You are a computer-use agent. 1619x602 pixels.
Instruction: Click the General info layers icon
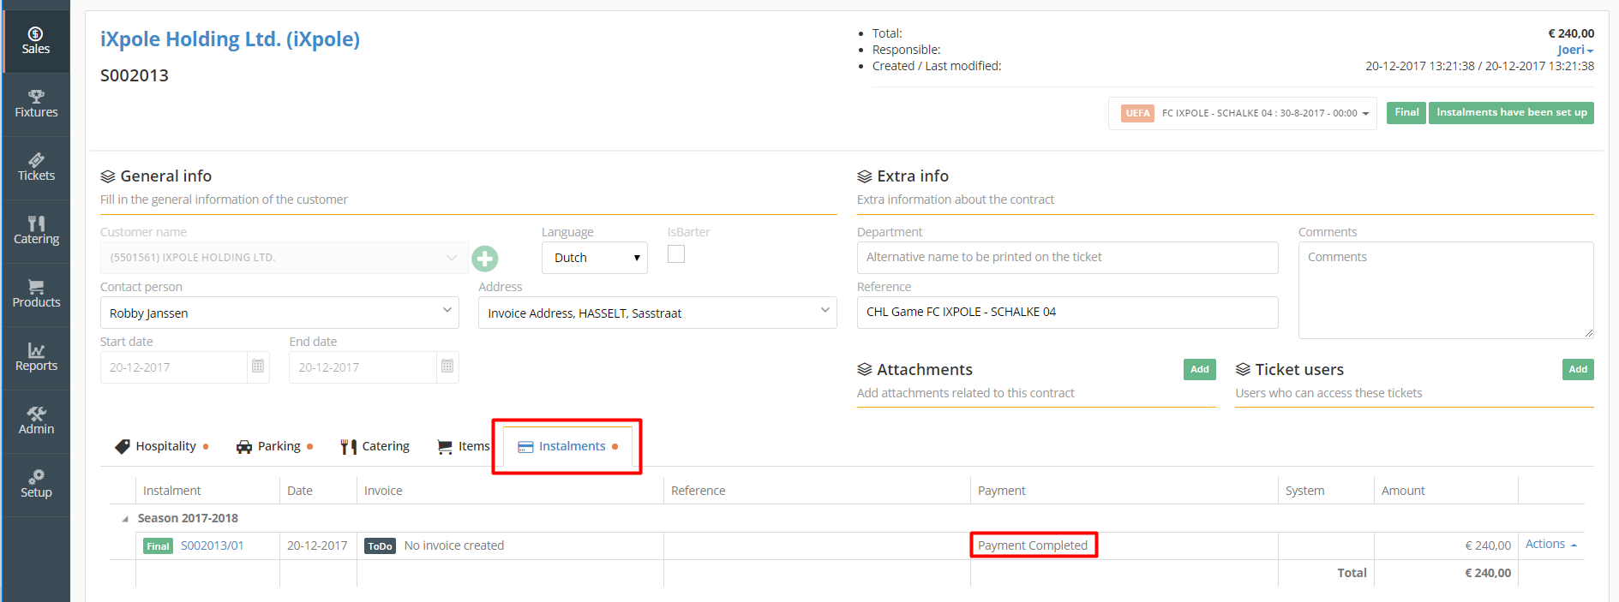pyautogui.click(x=108, y=176)
